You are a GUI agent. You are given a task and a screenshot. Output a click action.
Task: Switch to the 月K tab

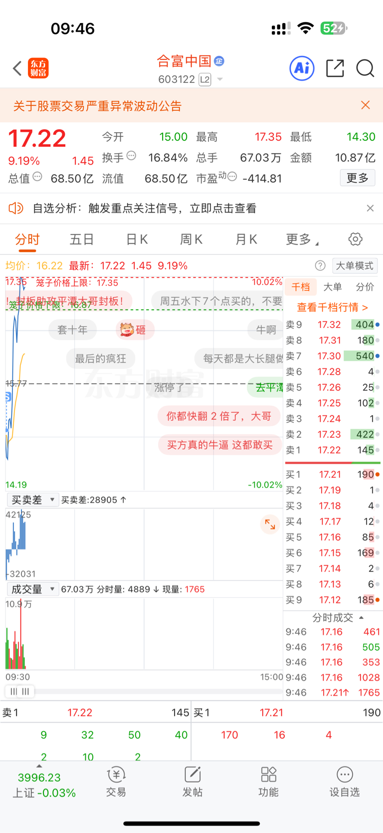click(x=246, y=240)
